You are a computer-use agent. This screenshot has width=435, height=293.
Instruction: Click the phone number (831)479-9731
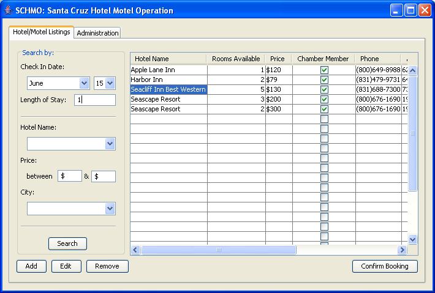point(379,80)
